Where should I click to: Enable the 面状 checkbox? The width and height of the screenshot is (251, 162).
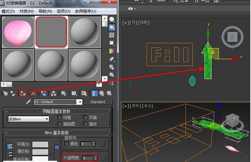(x=85, y=124)
